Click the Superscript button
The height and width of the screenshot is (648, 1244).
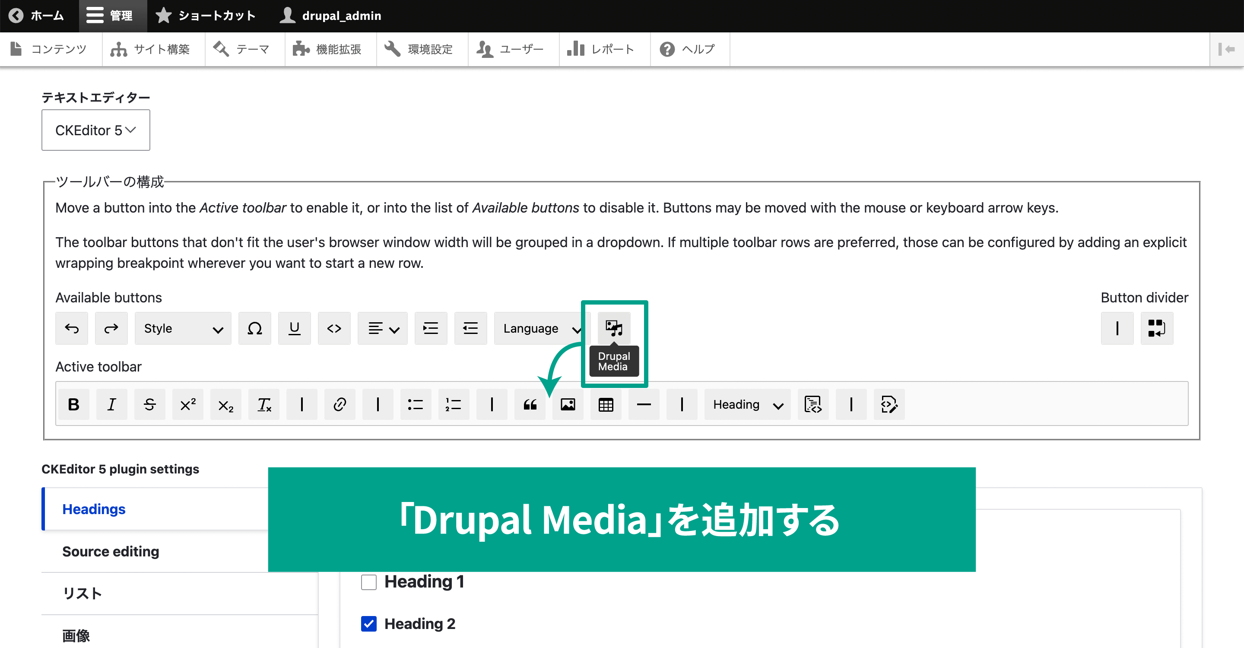pos(187,404)
